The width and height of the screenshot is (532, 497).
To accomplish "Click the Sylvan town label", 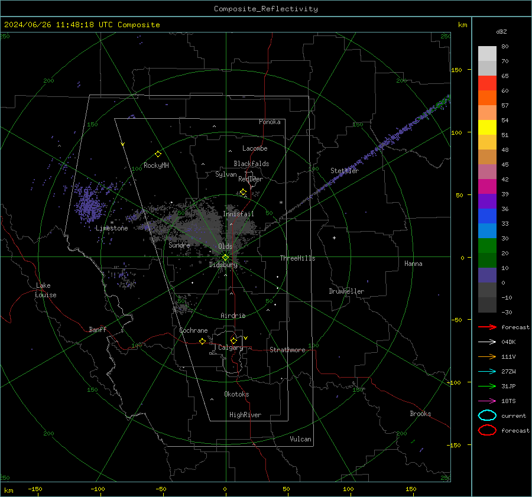I will pyautogui.click(x=226, y=174).
